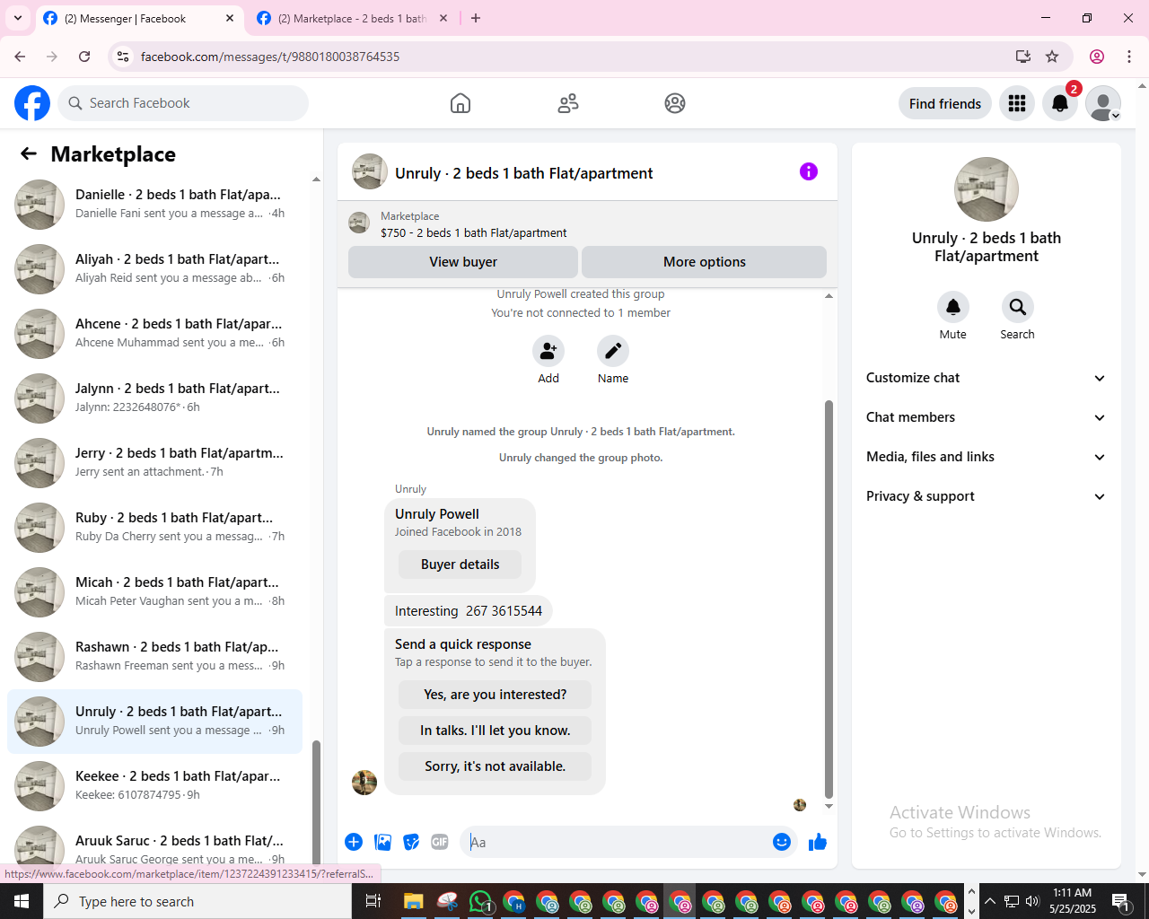Viewport: 1149px width, 919px height.
Task: Send quick response 'Yes, are you interested?'
Action: (496, 695)
